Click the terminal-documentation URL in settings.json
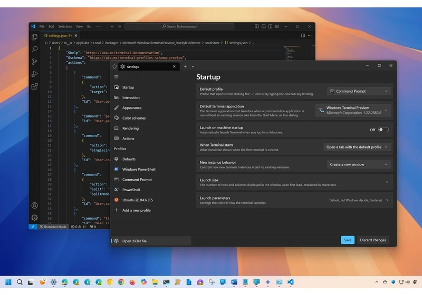The height and width of the screenshot is (295, 422). (123, 53)
